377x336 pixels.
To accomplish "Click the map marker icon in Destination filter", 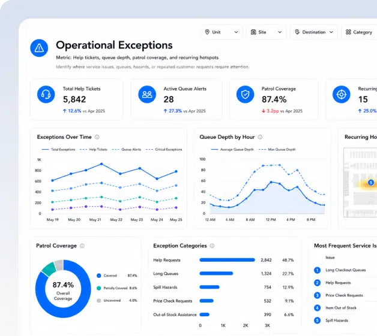I will (x=297, y=32).
